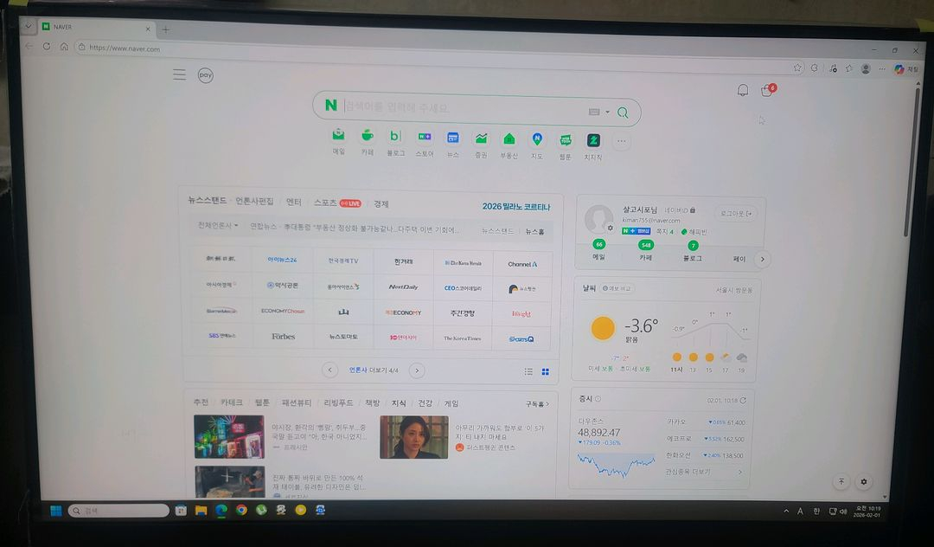Image resolution: width=934 pixels, height=547 pixels.
Task: Click the green search magnifier button
Action: coord(624,112)
